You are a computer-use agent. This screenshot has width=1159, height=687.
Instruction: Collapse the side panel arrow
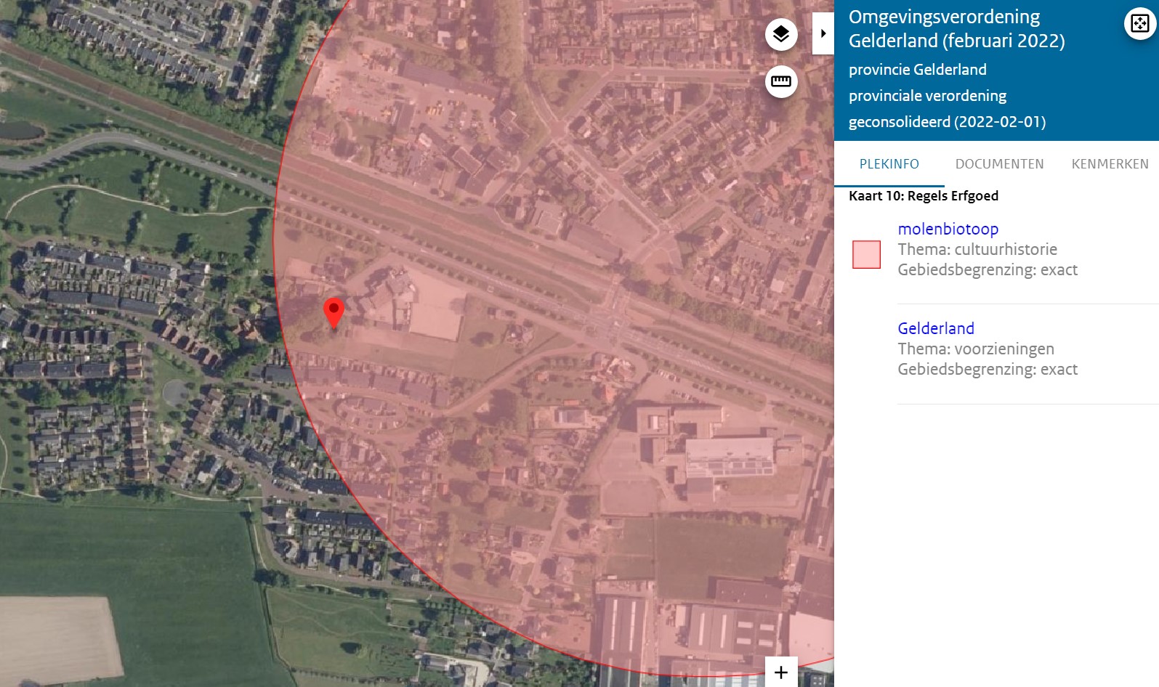coord(823,33)
